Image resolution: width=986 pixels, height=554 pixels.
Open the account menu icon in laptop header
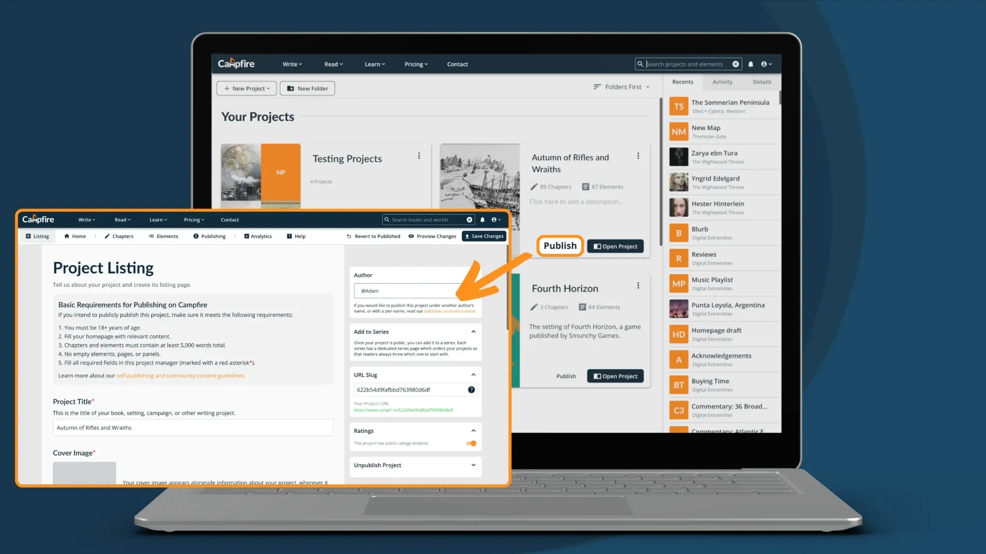point(766,64)
